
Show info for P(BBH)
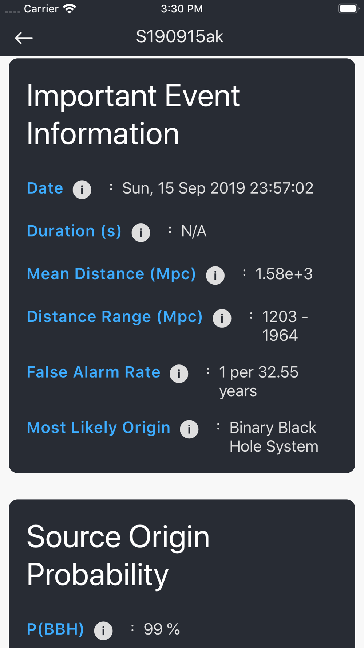pyautogui.click(x=103, y=631)
